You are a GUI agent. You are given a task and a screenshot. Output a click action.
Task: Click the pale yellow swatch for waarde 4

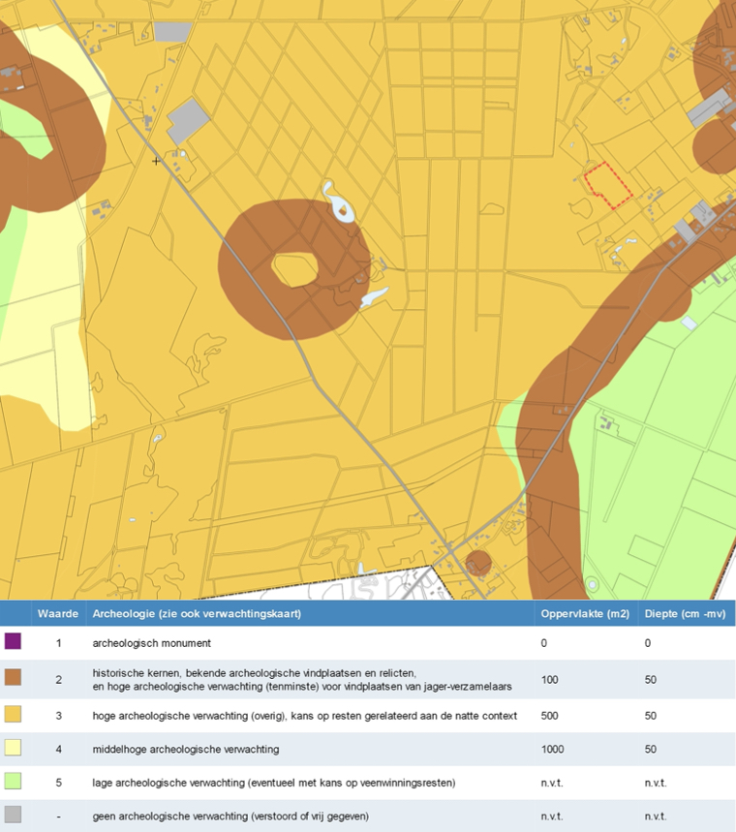click(x=13, y=748)
